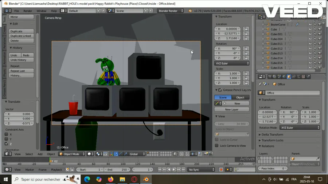This screenshot has height=184, width=328.
Task: Toggle the Grease Pencil Layers checkbox
Action: coord(220,90)
